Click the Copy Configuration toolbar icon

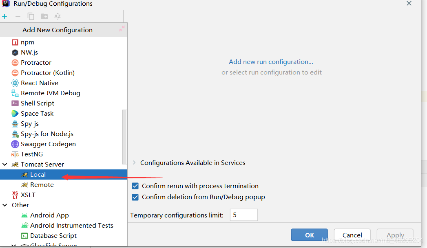(x=31, y=16)
